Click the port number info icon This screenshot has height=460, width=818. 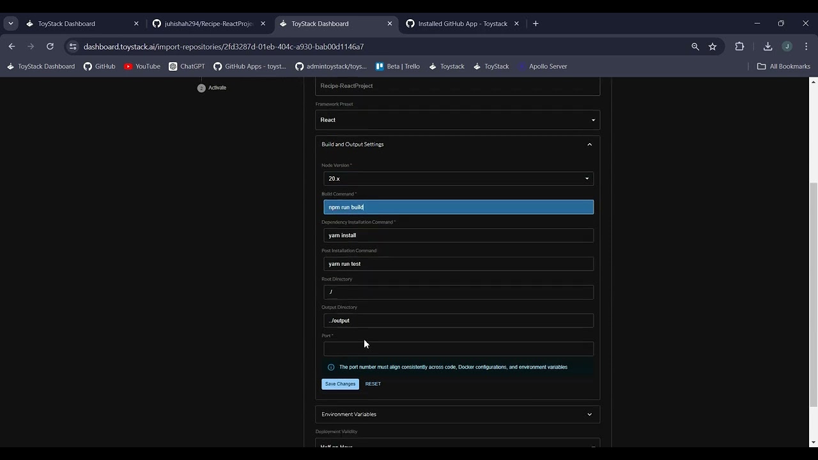pyautogui.click(x=331, y=367)
